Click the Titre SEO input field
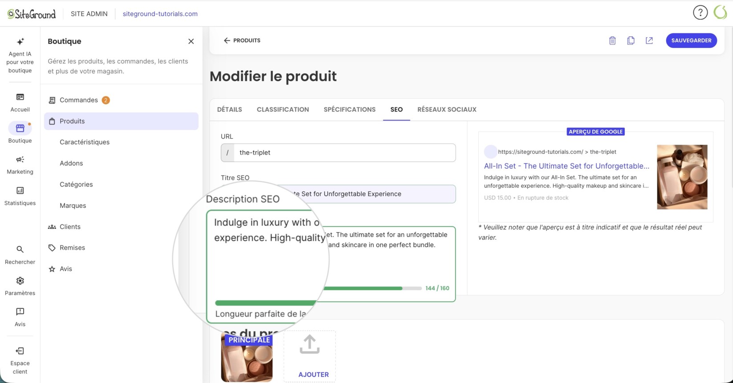Viewport: 733px width, 383px height. pyautogui.click(x=338, y=194)
